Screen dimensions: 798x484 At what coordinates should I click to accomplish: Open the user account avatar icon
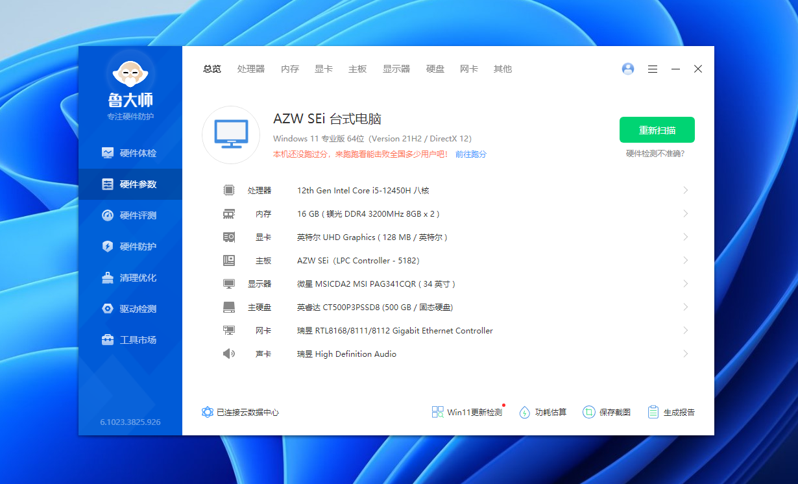point(628,69)
